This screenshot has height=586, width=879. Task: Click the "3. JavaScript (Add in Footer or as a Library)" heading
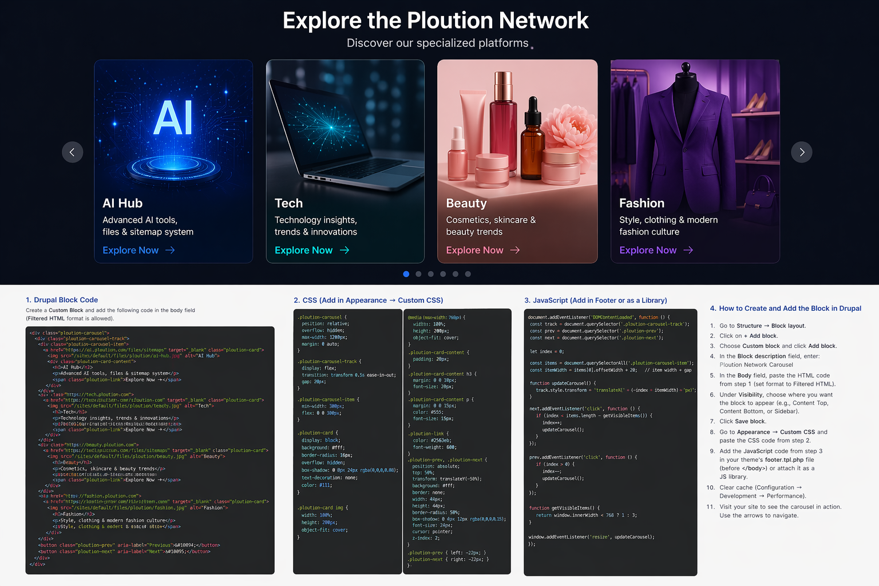(596, 300)
